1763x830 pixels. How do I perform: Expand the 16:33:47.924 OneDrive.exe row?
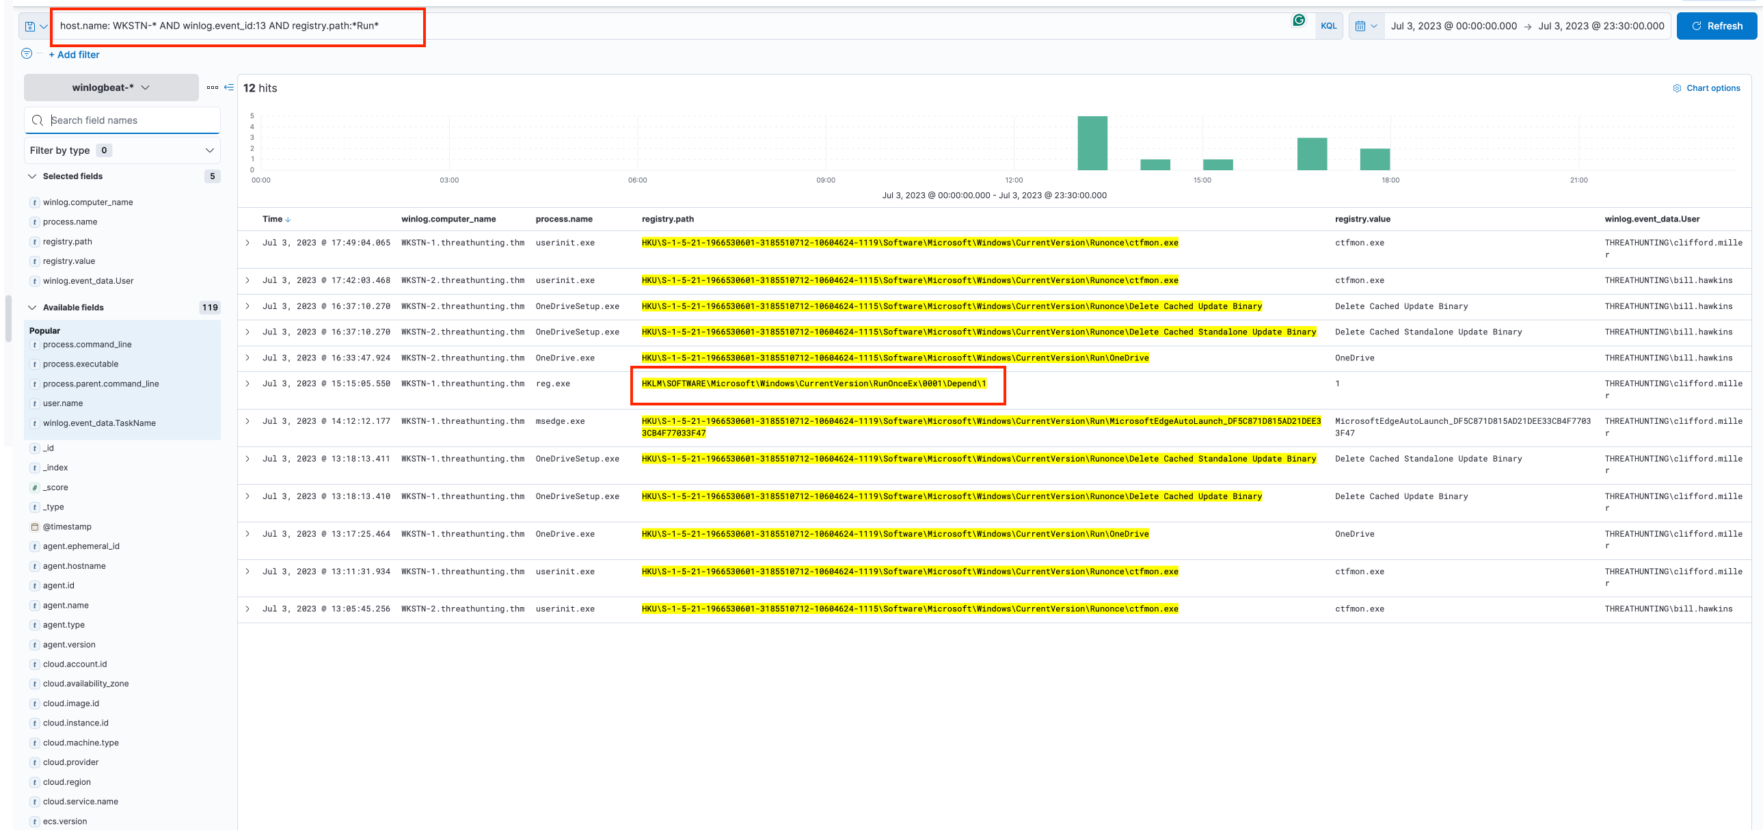247,358
